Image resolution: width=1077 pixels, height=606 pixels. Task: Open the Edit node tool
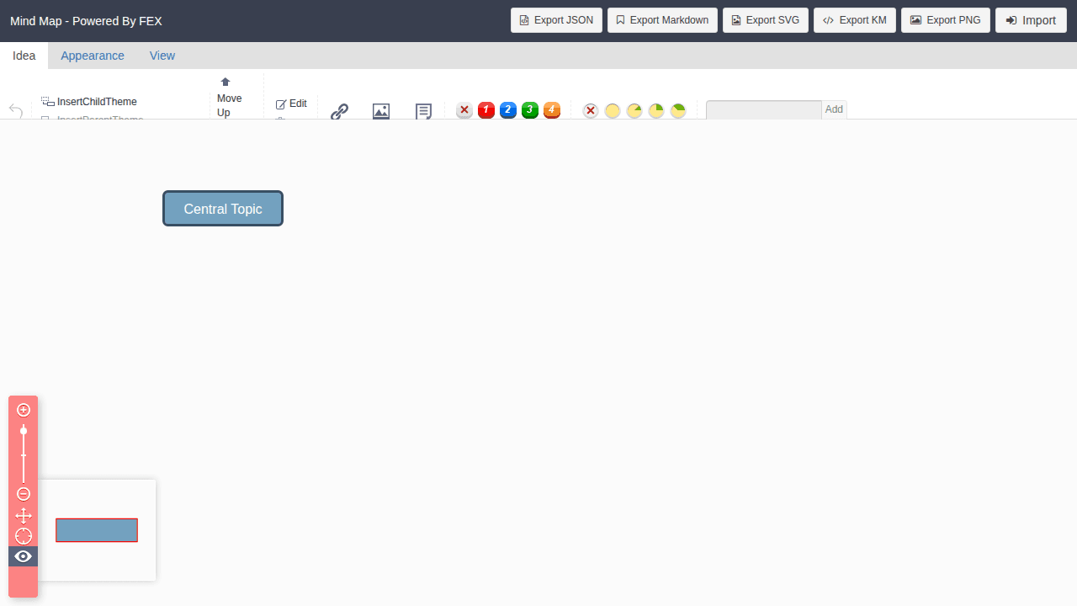[291, 104]
